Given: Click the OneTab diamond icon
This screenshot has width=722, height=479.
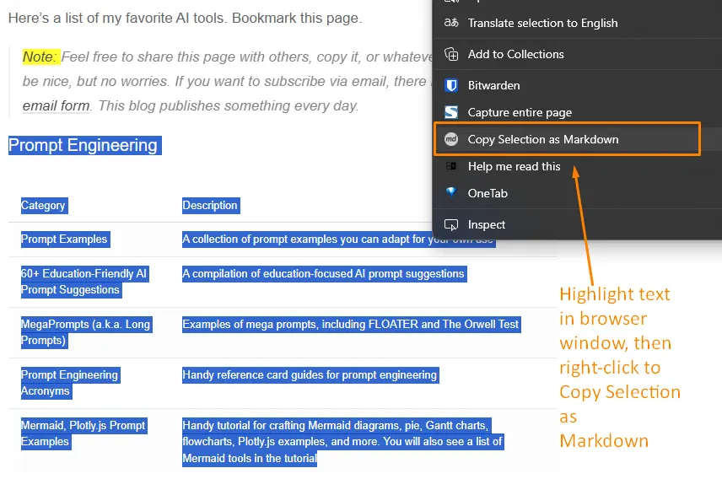Looking at the screenshot, I should pyautogui.click(x=451, y=192).
